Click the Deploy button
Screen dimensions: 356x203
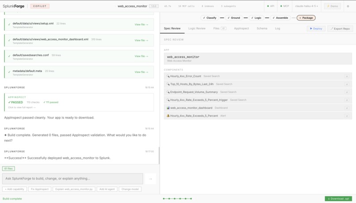(316, 29)
